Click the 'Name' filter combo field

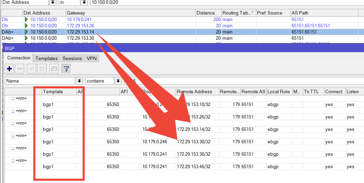40,81
